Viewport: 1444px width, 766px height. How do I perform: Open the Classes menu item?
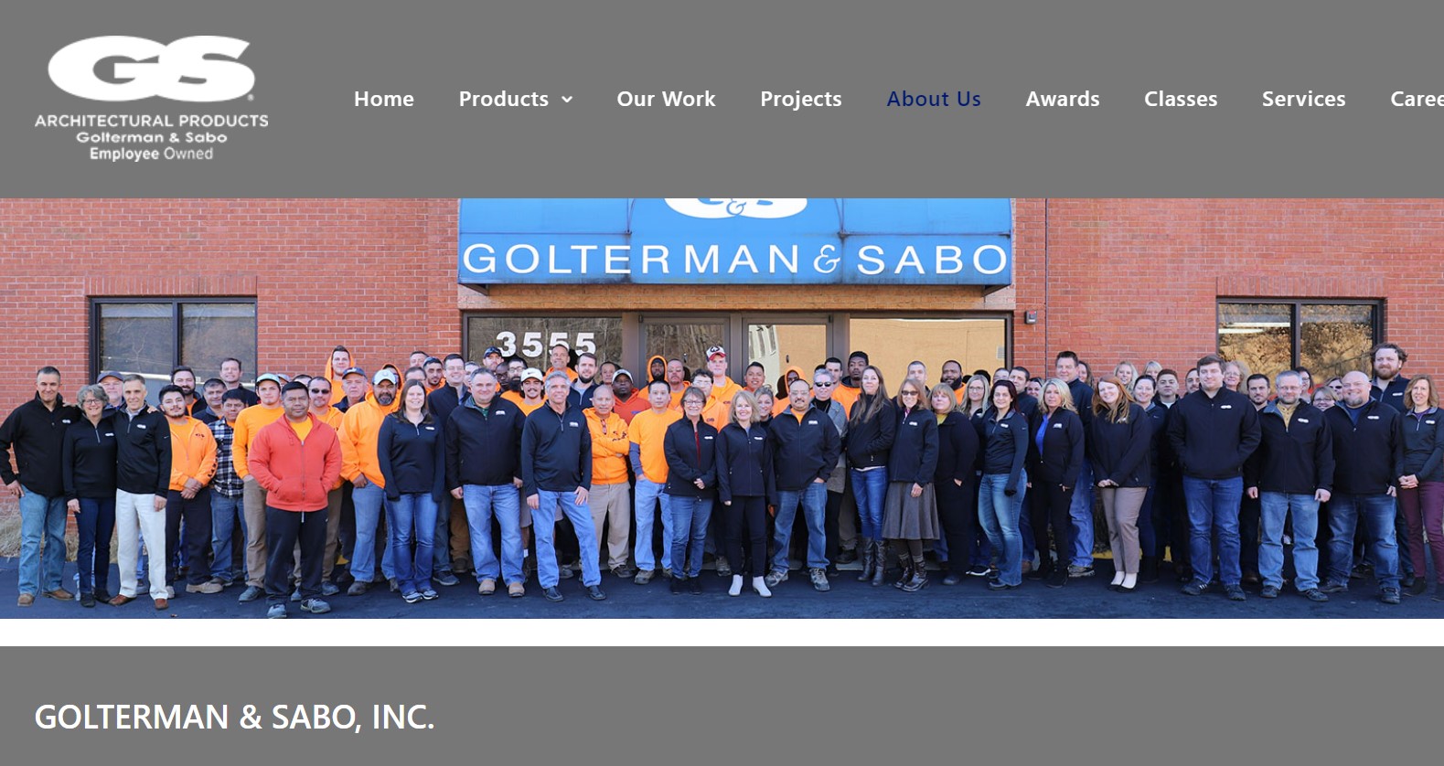point(1181,99)
